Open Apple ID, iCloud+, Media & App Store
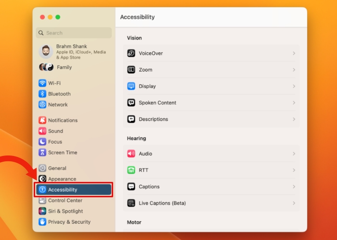The width and height of the screenshot is (337, 240). point(81,55)
